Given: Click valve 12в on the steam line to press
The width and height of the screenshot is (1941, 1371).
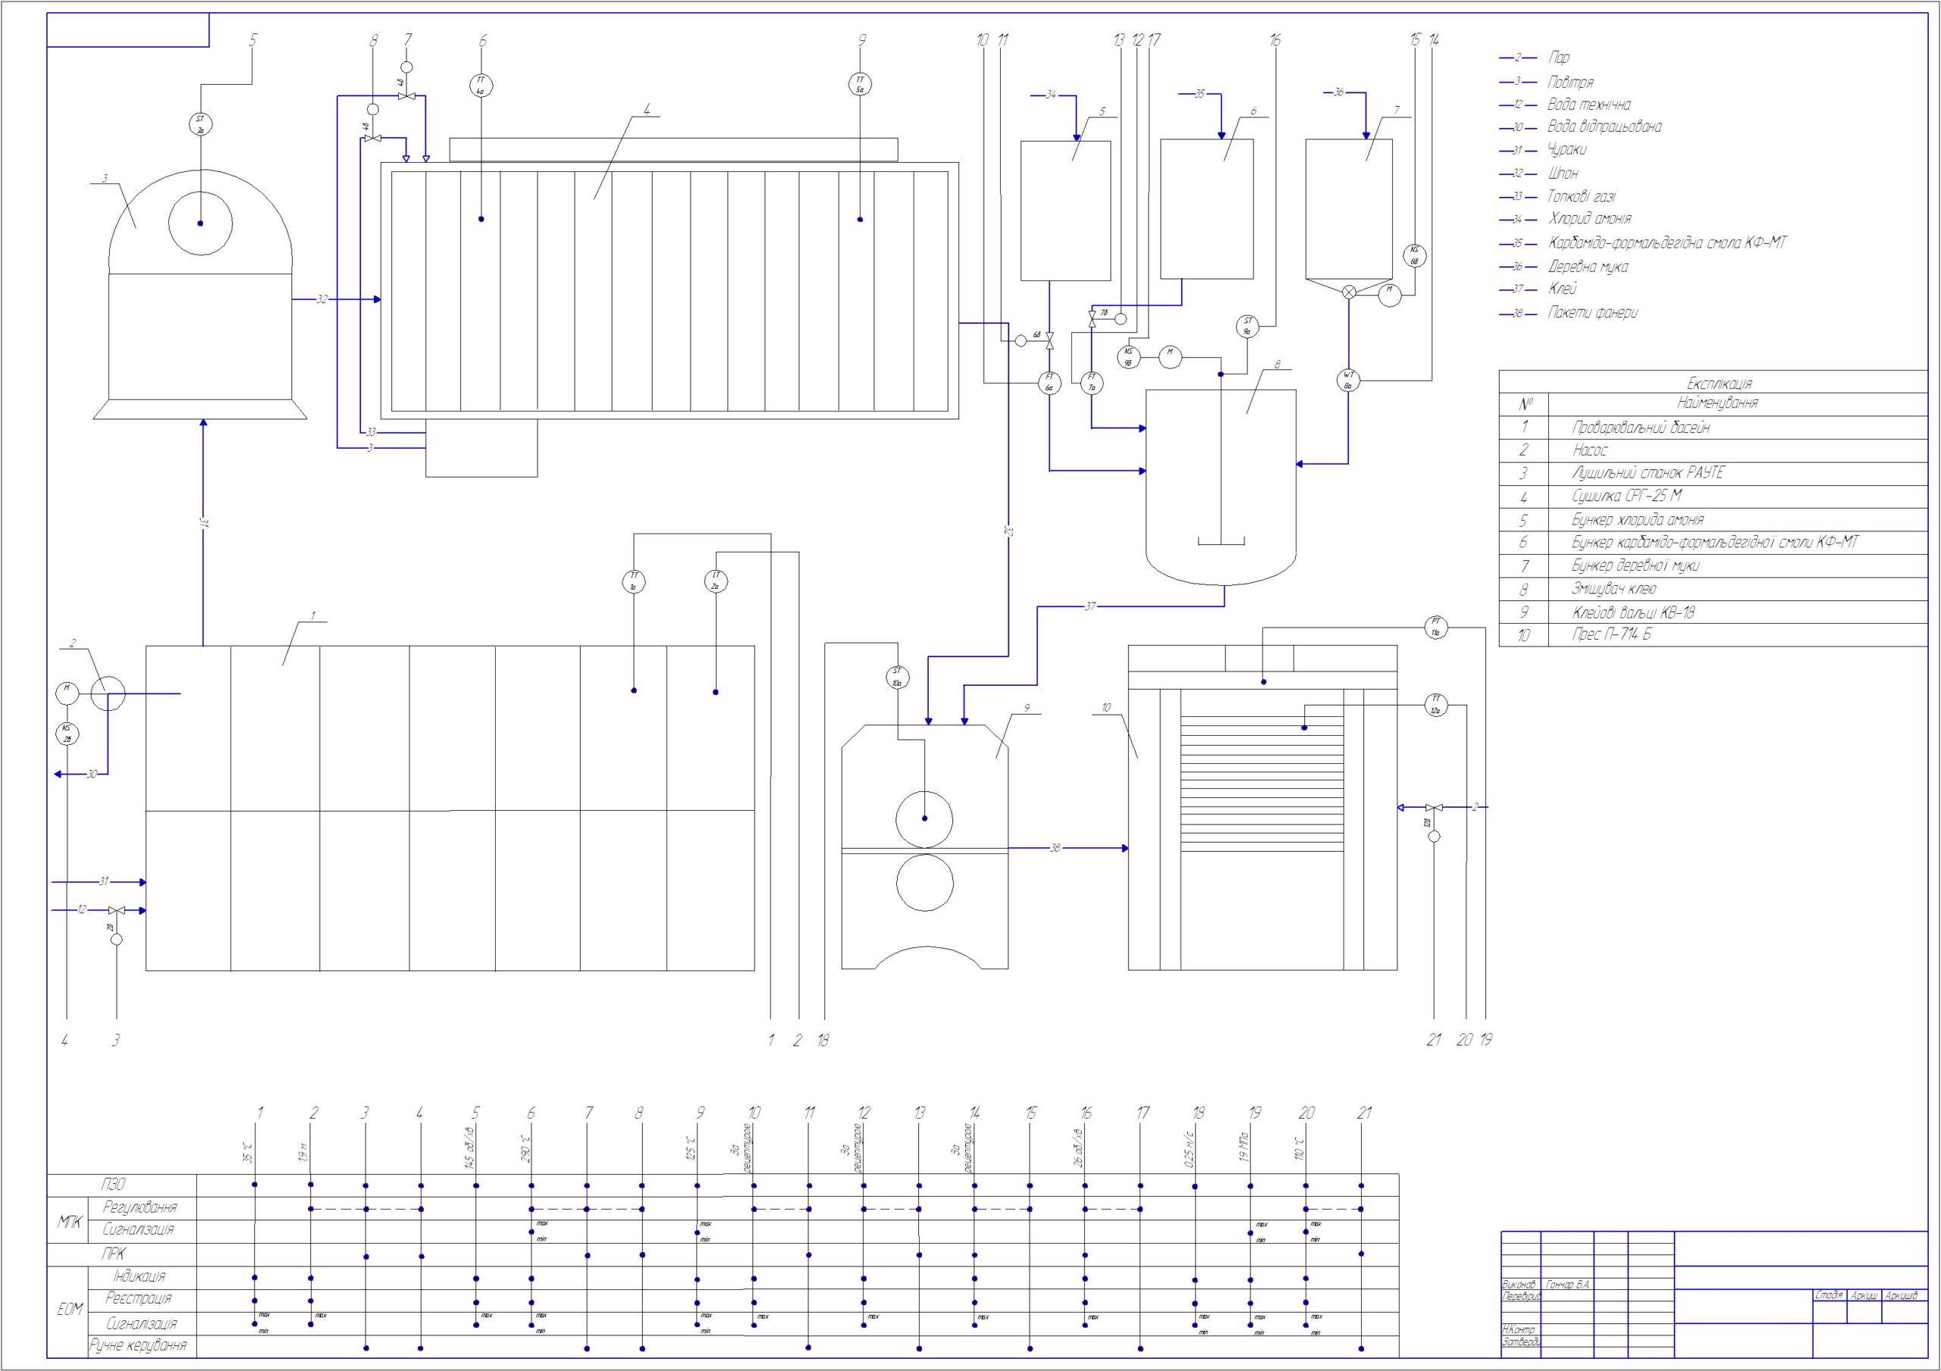Looking at the screenshot, I should [x=1433, y=807].
